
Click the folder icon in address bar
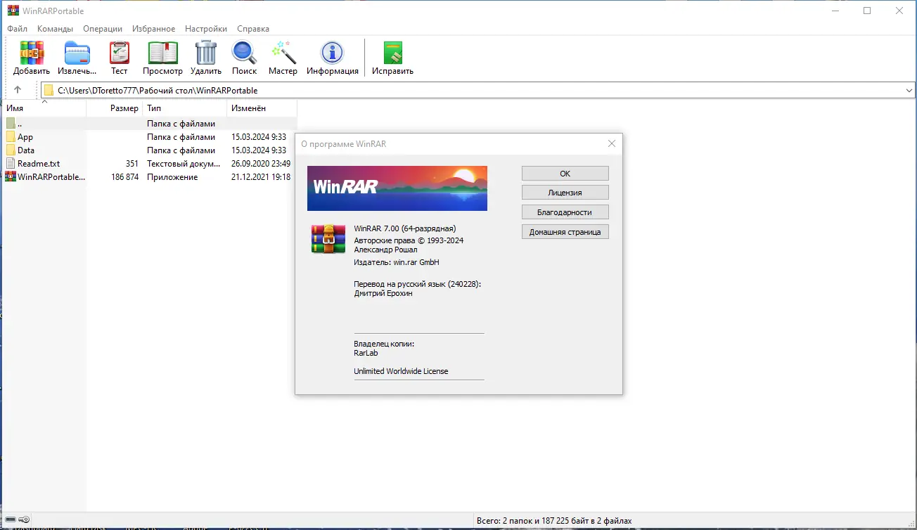pyautogui.click(x=49, y=90)
